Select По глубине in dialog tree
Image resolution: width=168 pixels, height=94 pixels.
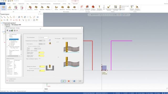pyautogui.click(x=13, y=41)
